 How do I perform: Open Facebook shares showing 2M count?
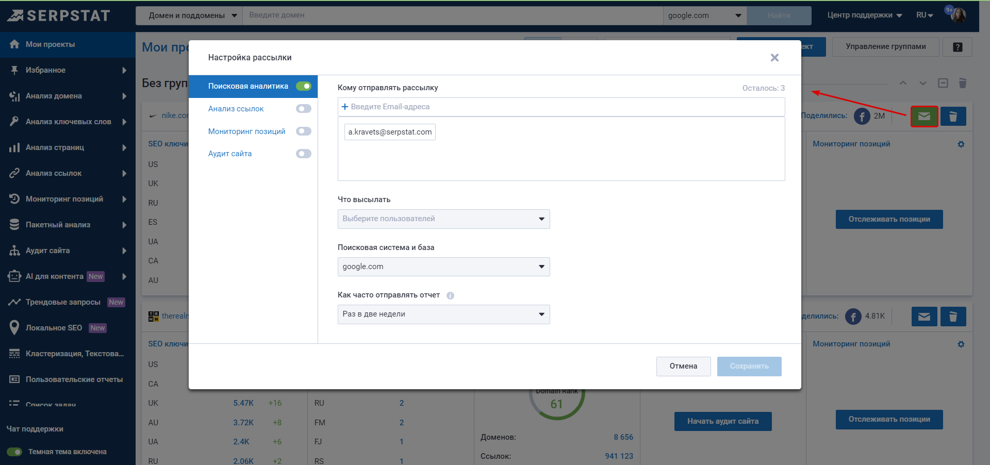[862, 116]
